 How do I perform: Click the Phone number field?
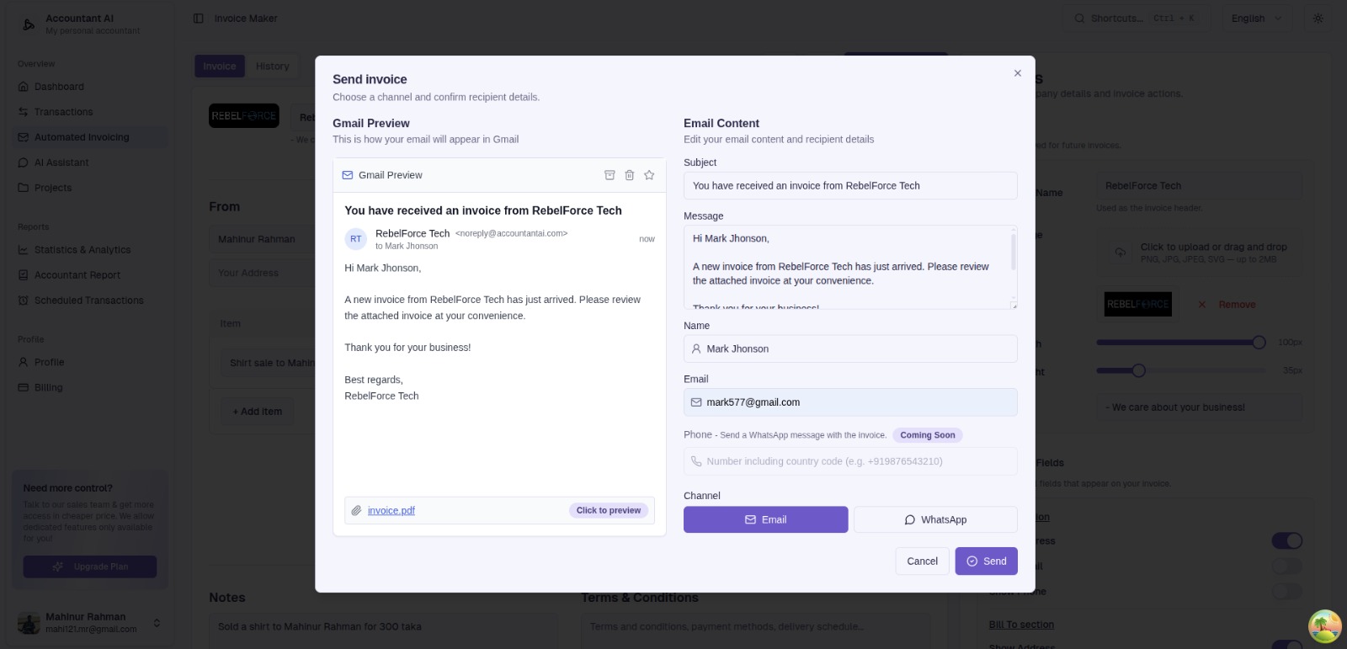(x=850, y=461)
